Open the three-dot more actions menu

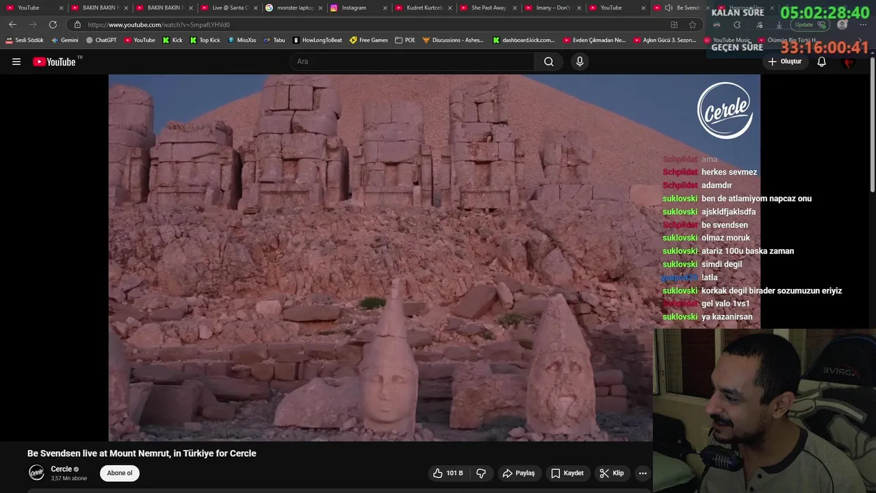coord(642,473)
